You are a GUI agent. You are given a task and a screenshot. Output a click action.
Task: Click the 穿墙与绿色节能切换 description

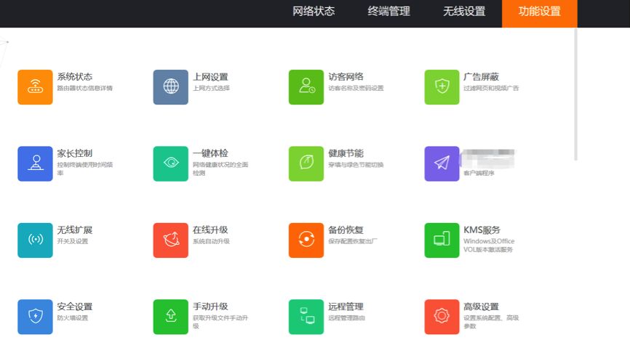[356, 164]
